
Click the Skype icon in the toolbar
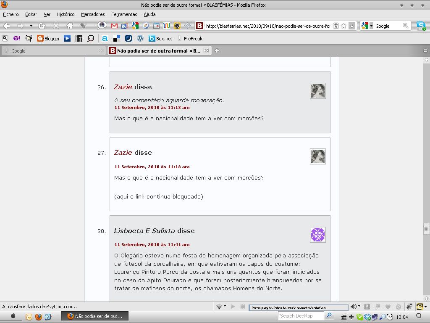tap(421, 26)
